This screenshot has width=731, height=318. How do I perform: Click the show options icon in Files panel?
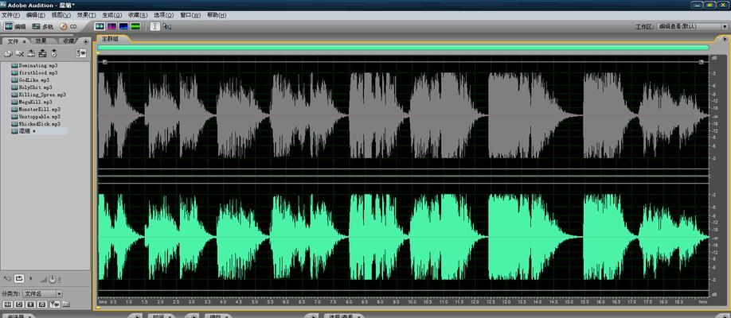click(81, 53)
